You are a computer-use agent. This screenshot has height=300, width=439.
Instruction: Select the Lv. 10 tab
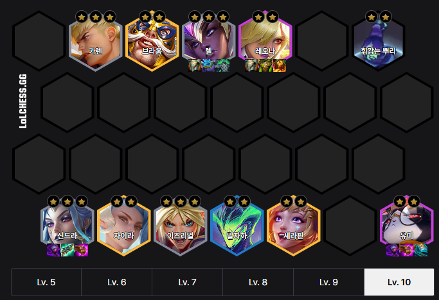[x=399, y=282]
